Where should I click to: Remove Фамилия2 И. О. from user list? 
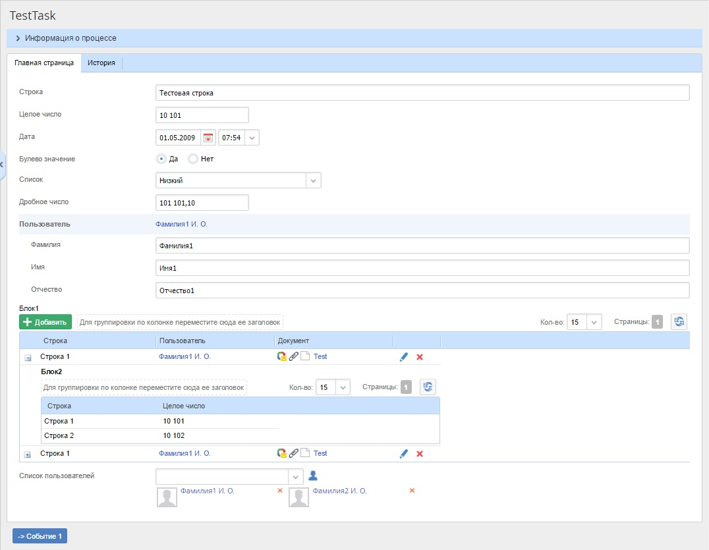coord(412,491)
